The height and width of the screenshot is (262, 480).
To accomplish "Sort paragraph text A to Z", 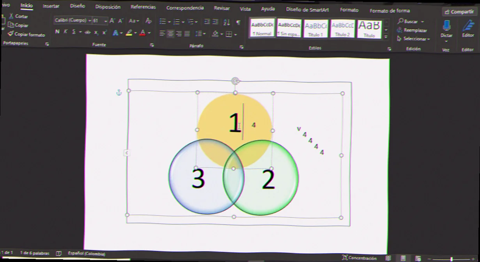I will click(x=227, y=22).
